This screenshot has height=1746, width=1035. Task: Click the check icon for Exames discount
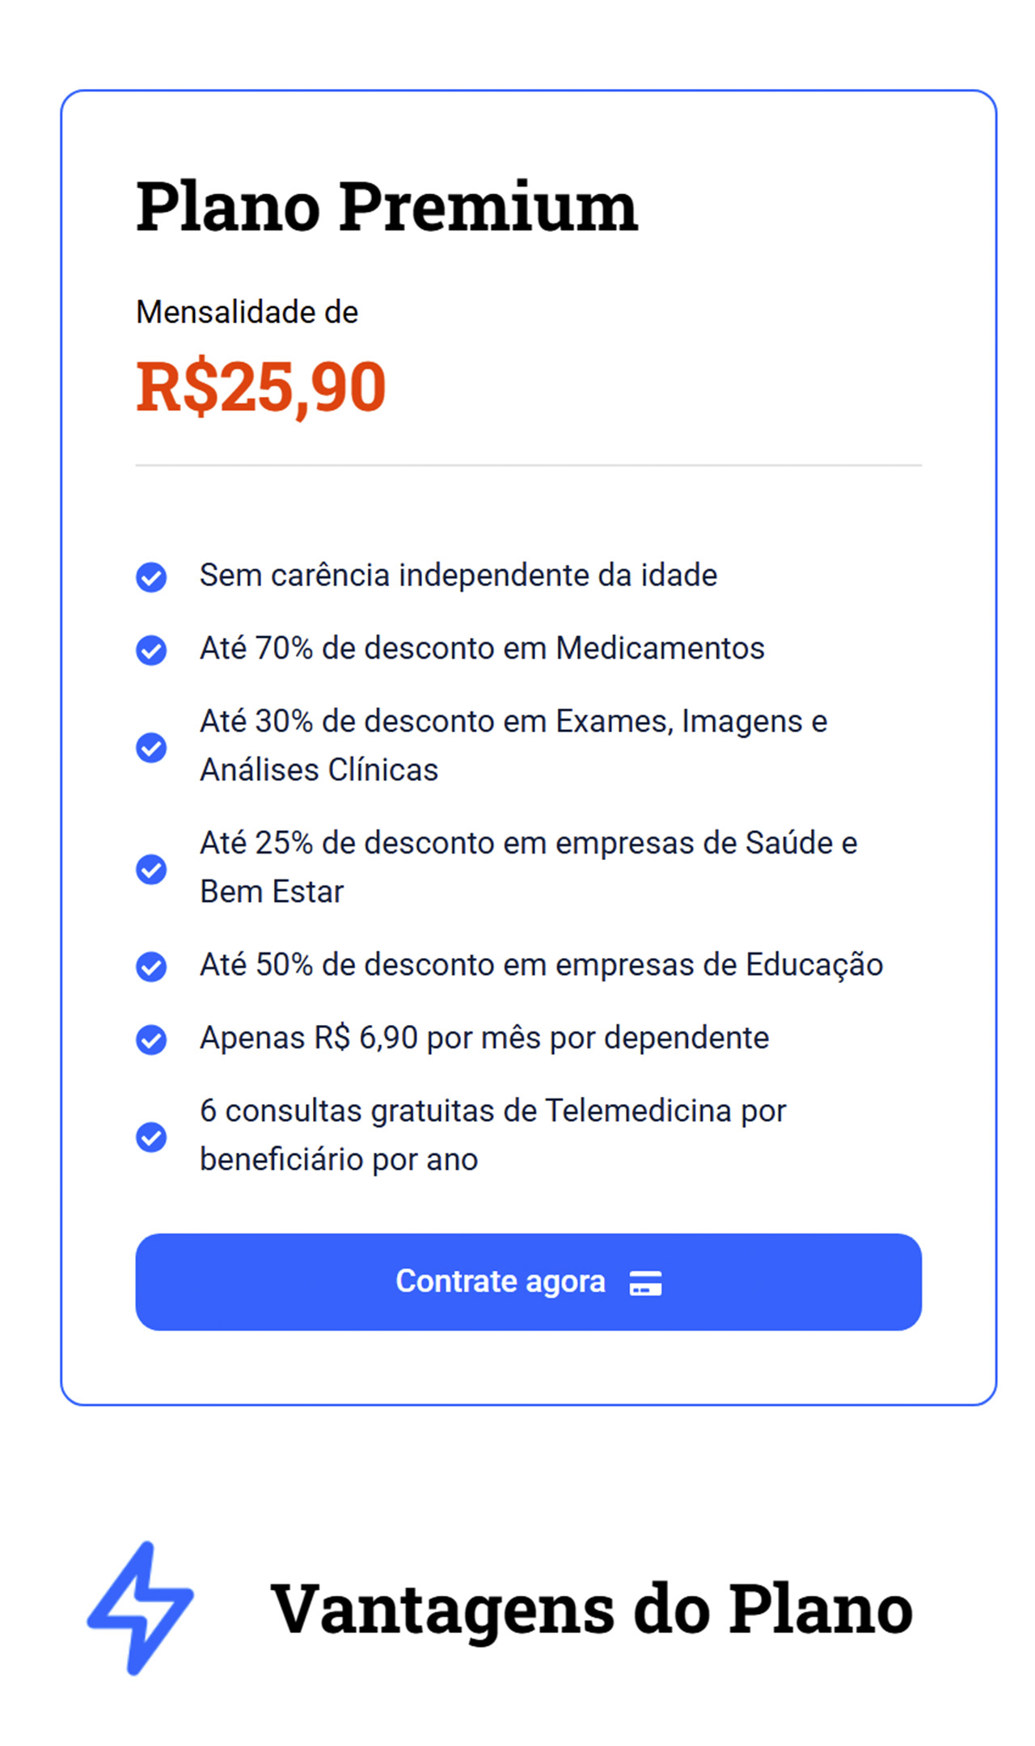(x=151, y=747)
